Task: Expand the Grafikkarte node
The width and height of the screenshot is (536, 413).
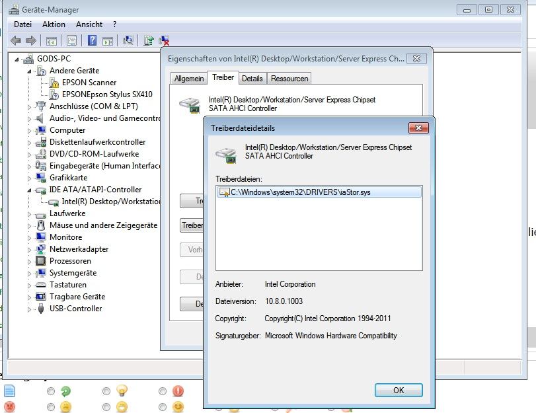Action: 29,178
